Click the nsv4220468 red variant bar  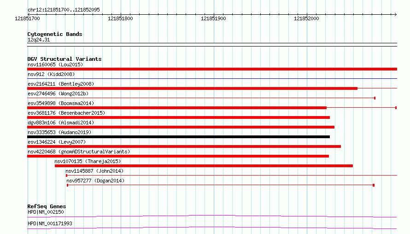[x=178, y=156]
